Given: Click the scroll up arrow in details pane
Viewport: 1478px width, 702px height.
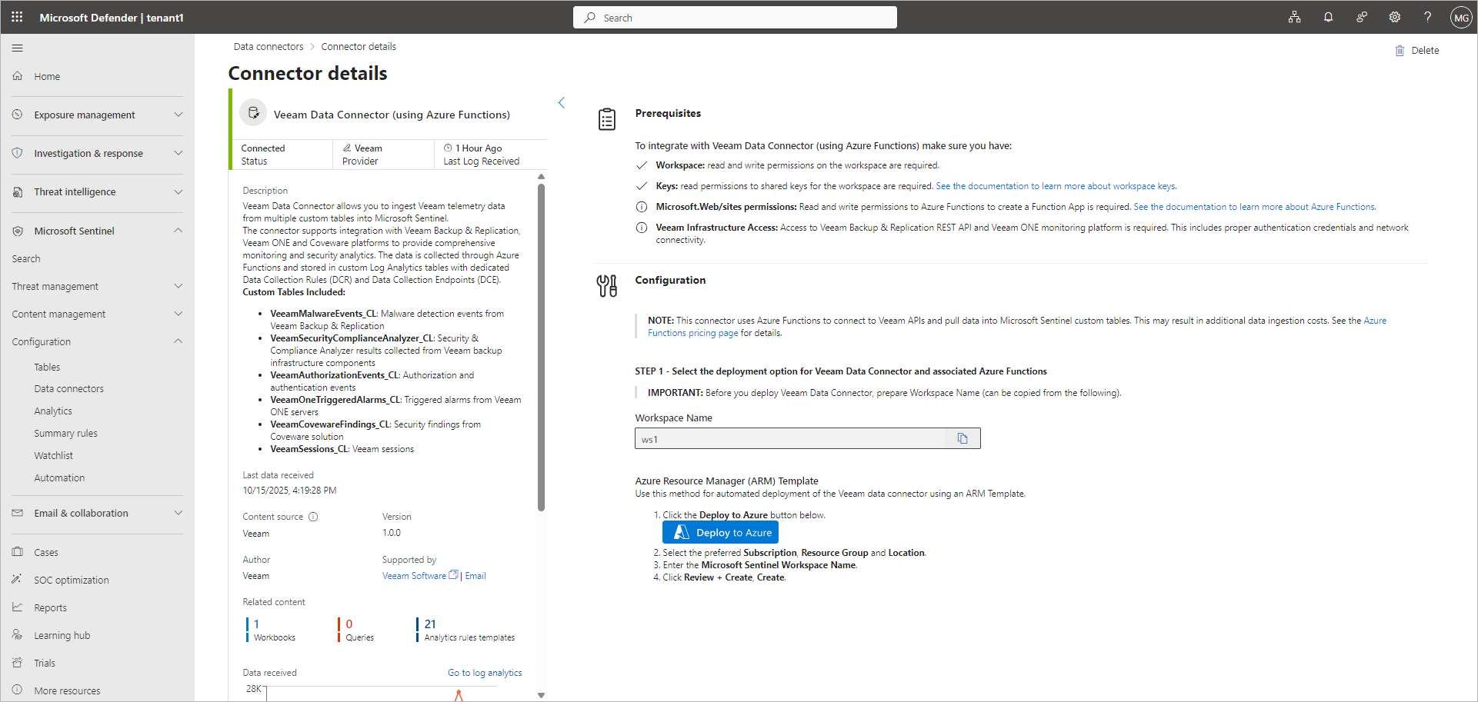Looking at the screenshot, I should 541,177.
